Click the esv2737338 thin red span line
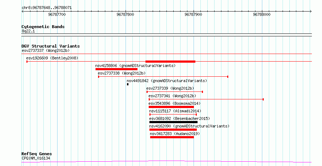 (x=163, y=77)
